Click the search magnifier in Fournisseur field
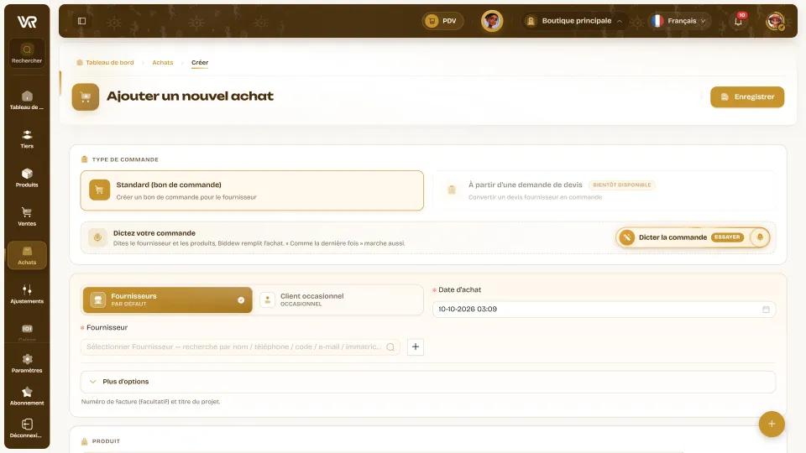Viewport: 806px width, 453px height. pos(390,347)
